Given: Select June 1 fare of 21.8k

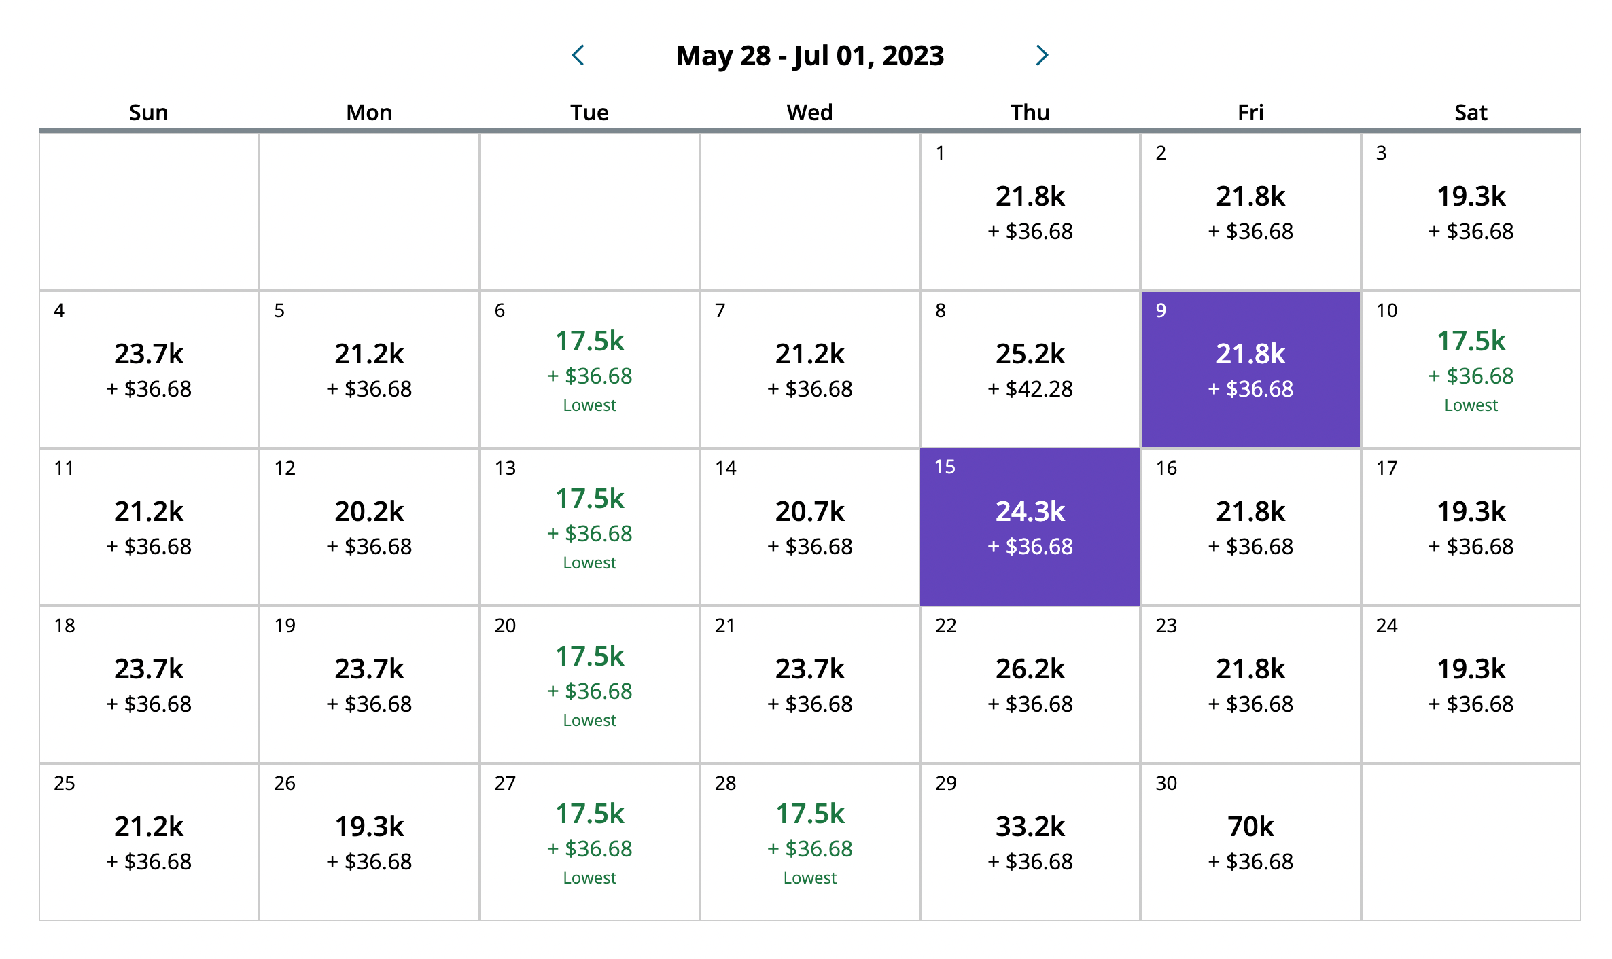Looking at the screenshot, I should [1030, 212].
